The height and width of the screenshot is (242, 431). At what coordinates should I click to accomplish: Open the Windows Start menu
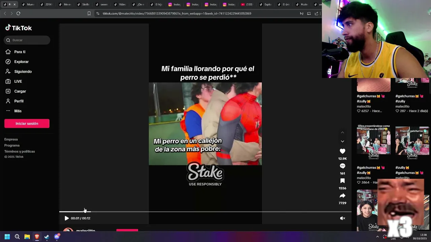click(x=7, y=237)
